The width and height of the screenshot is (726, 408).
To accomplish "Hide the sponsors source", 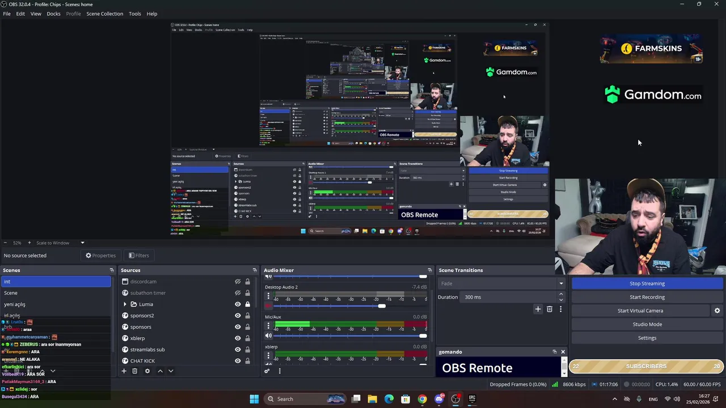I will coord(238,327).
